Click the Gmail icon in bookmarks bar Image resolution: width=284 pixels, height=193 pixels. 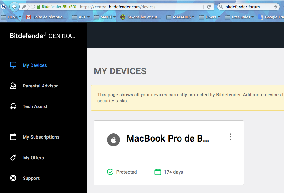pyautogui.click(x=28, y=17)
